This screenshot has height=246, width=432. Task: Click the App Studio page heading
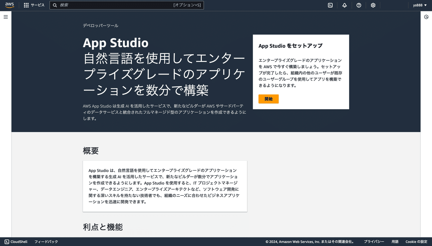(116, 43)
